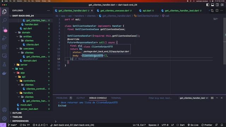Open Manage gear menu
Image resolution: width=226 pixels, height=127 pixels.
[4, 119]
